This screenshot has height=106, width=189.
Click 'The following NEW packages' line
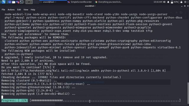[39, 51]
